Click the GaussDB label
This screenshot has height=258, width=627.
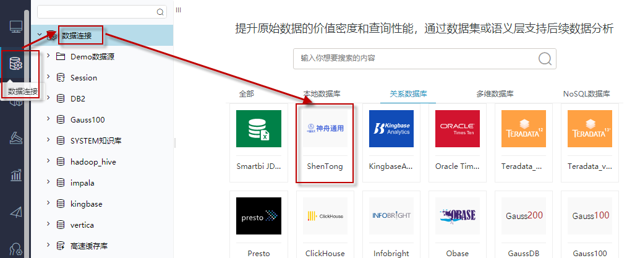click(x=524, y=253)
